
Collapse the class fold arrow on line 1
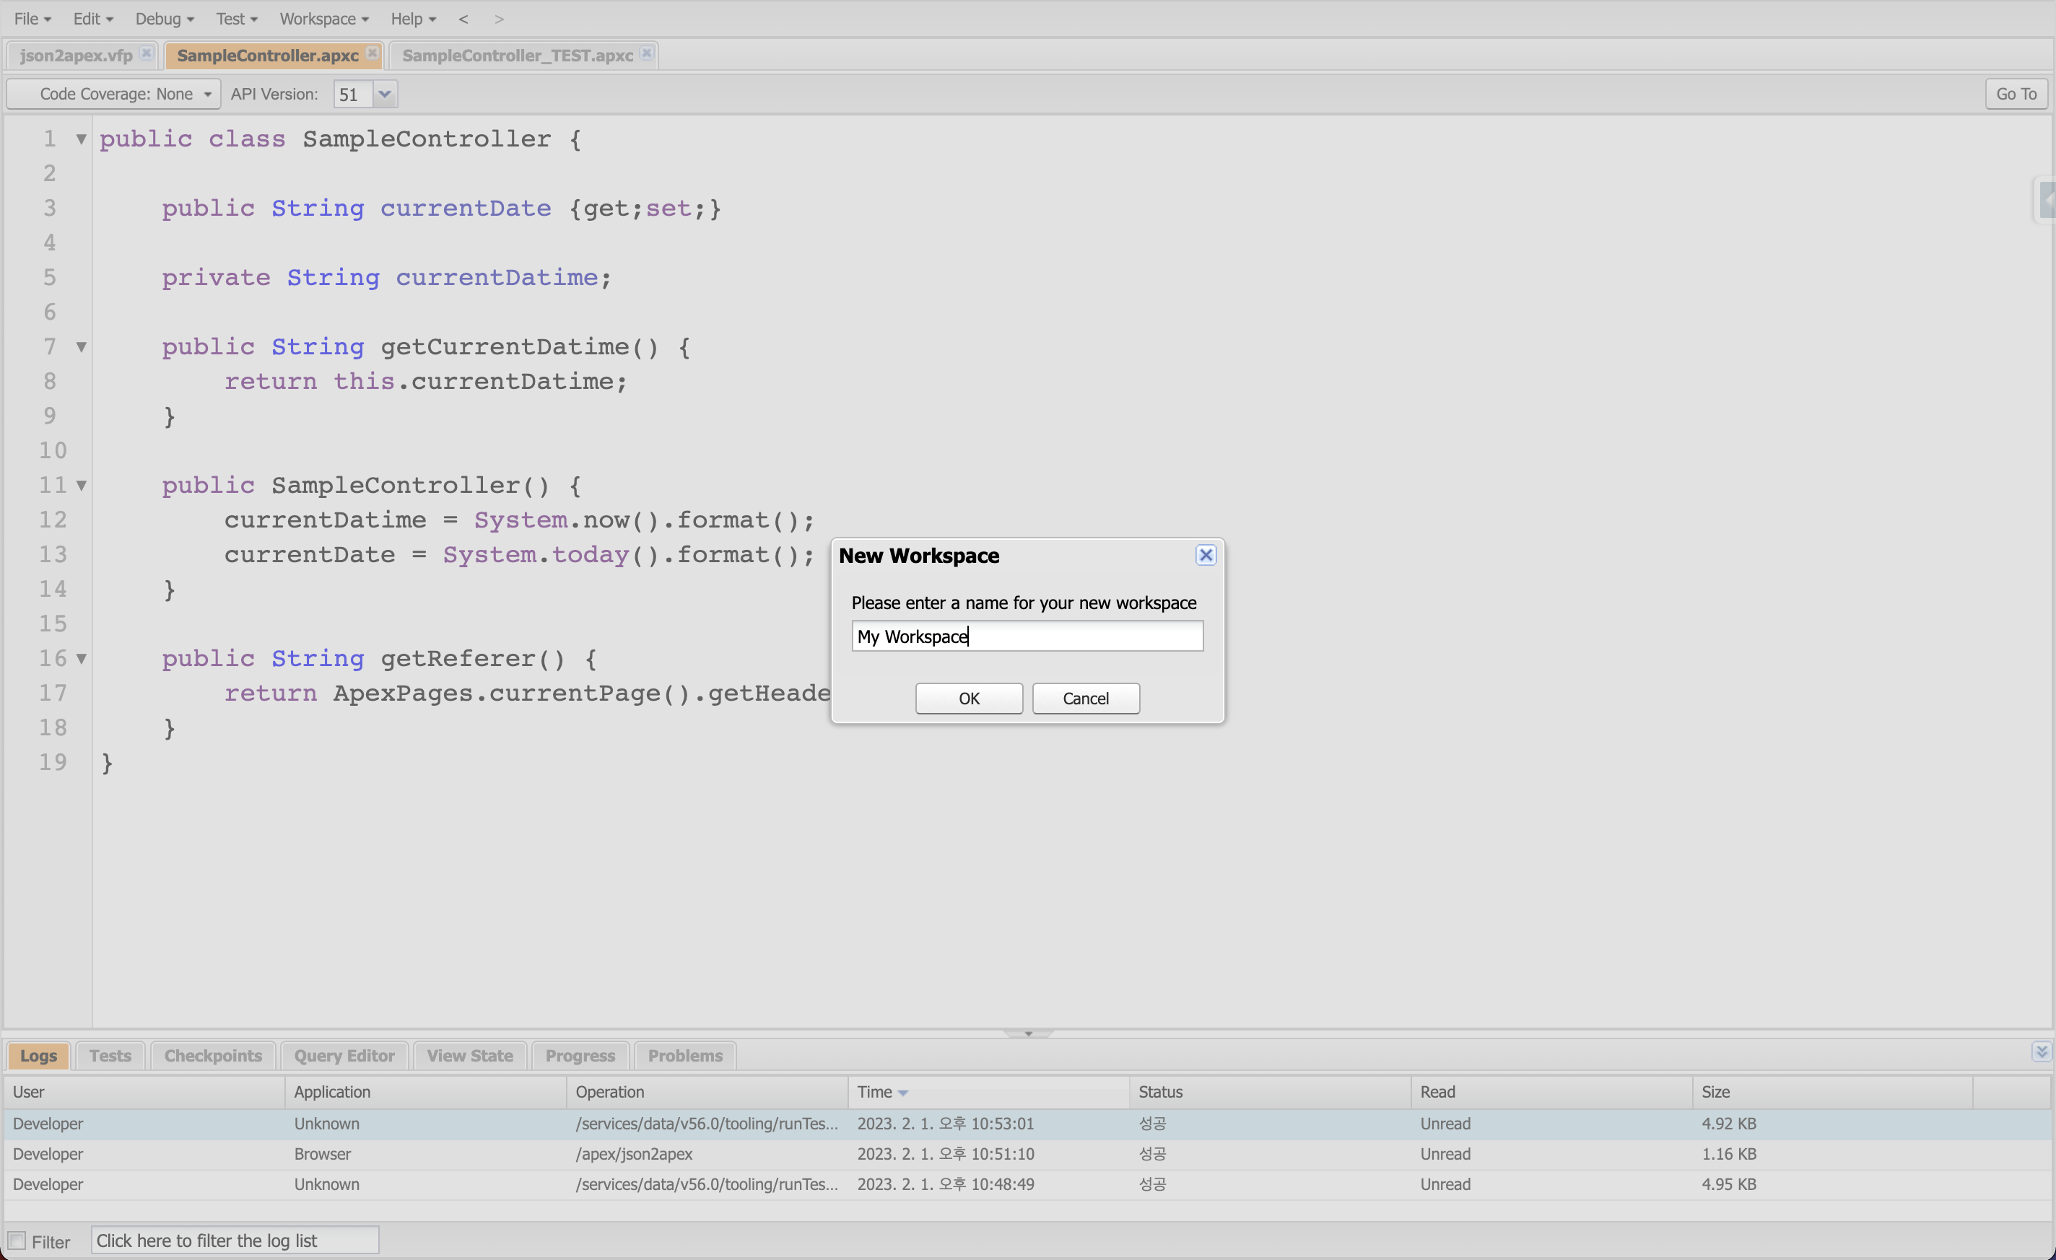point(81,139)
